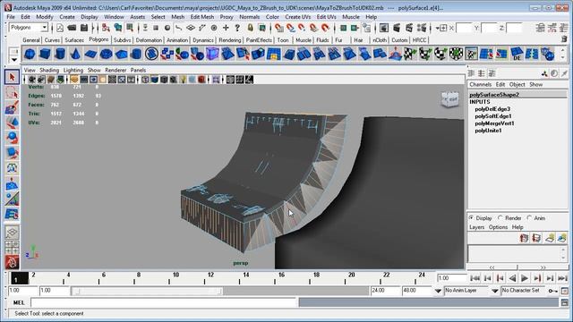The width and height of the screenshot is (573, 322).
Task: Click the auto keyframe key icon
Action: pyautogui.click(x=553, y=291)
